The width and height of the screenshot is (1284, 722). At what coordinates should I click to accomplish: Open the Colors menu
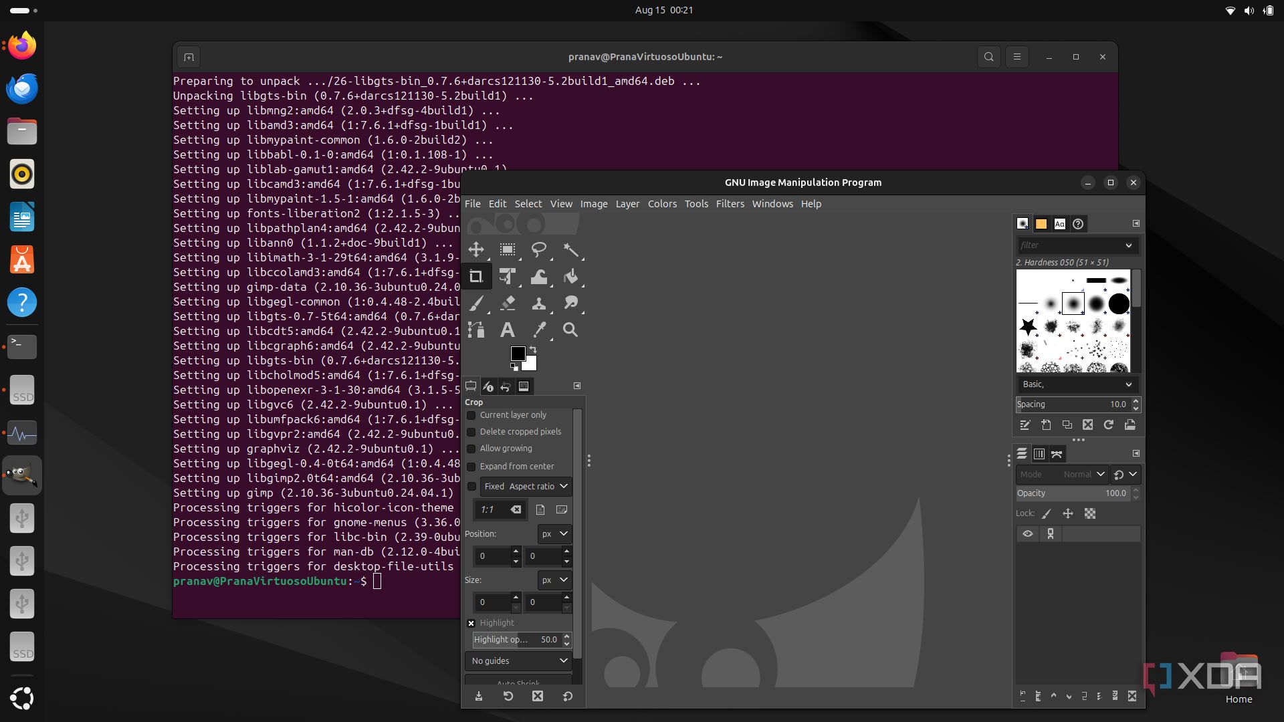(662, 204)
